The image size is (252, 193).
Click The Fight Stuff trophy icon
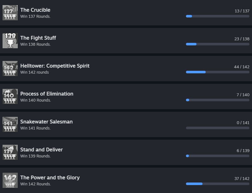[x=10, y=41]
